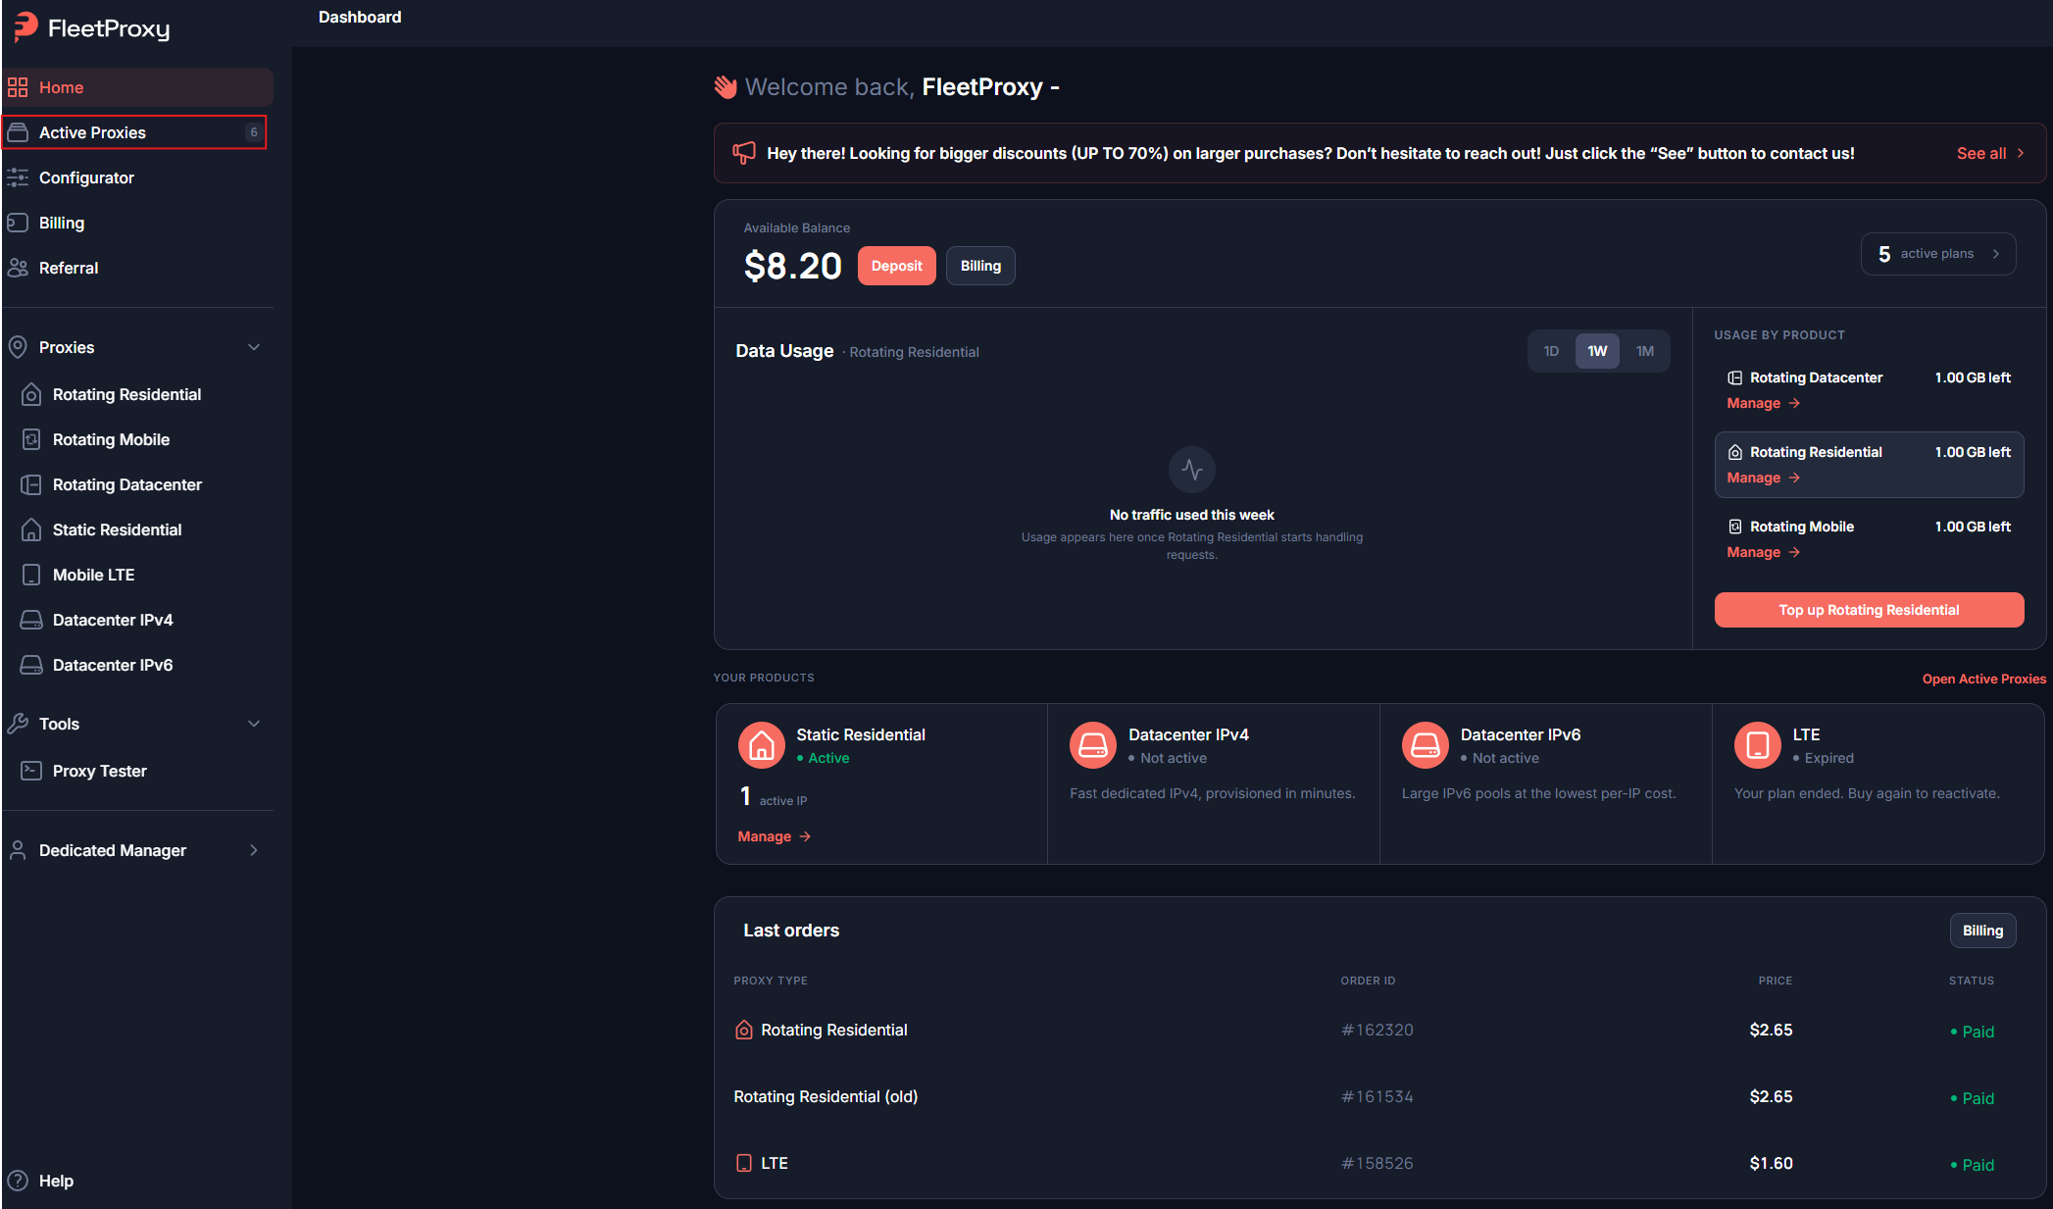This screenshot has width=2053, height=1209.
Task: Click Manage under Static Residential card
Action: tap(775, 836)
